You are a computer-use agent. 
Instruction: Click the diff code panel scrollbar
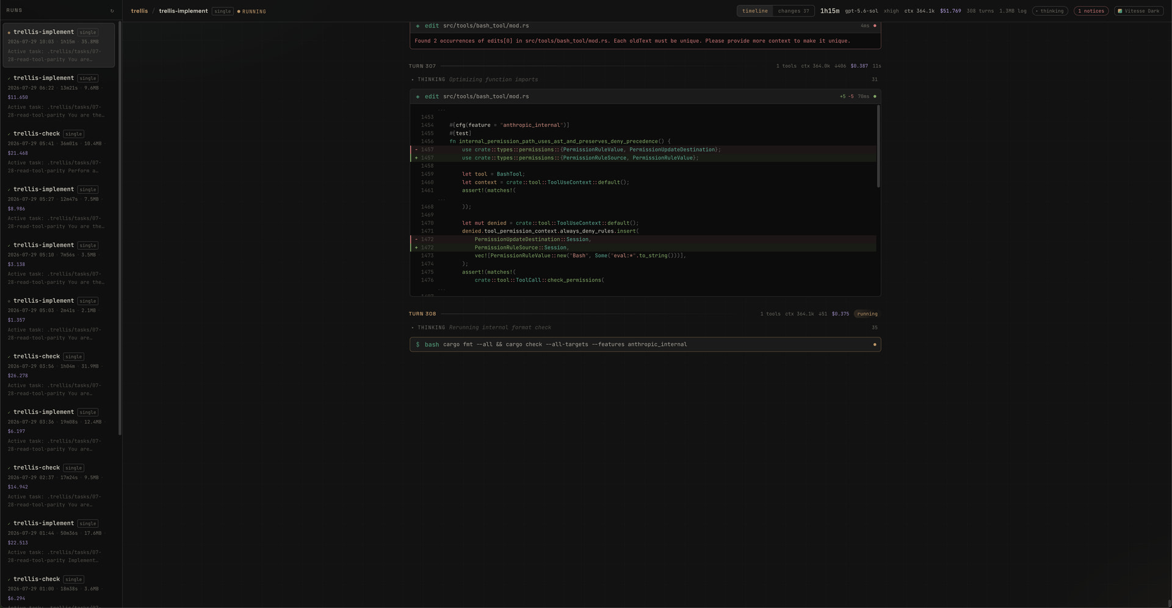878,147
